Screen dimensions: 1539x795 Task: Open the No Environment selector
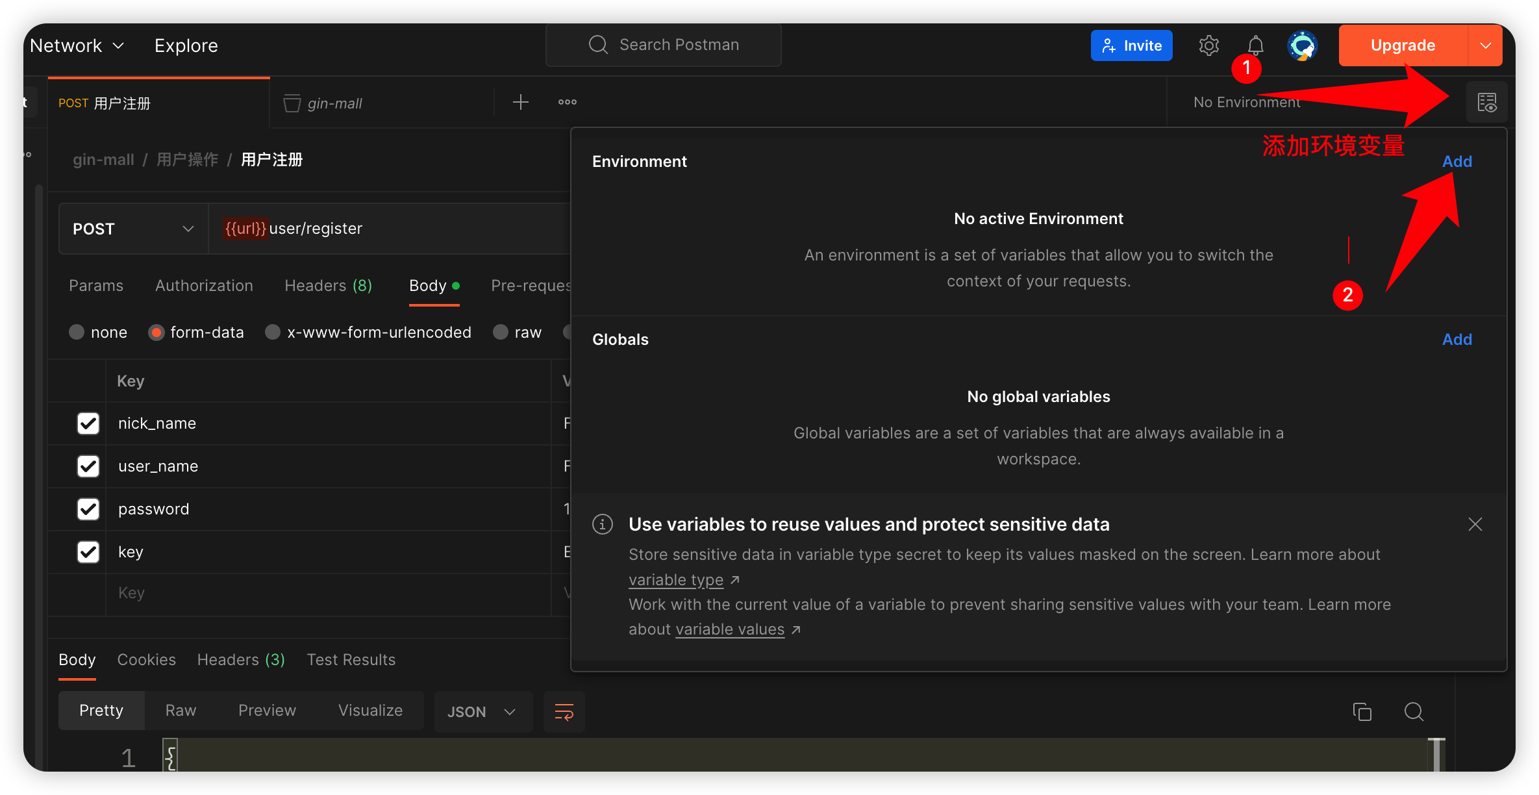(x=1247, y=102)
